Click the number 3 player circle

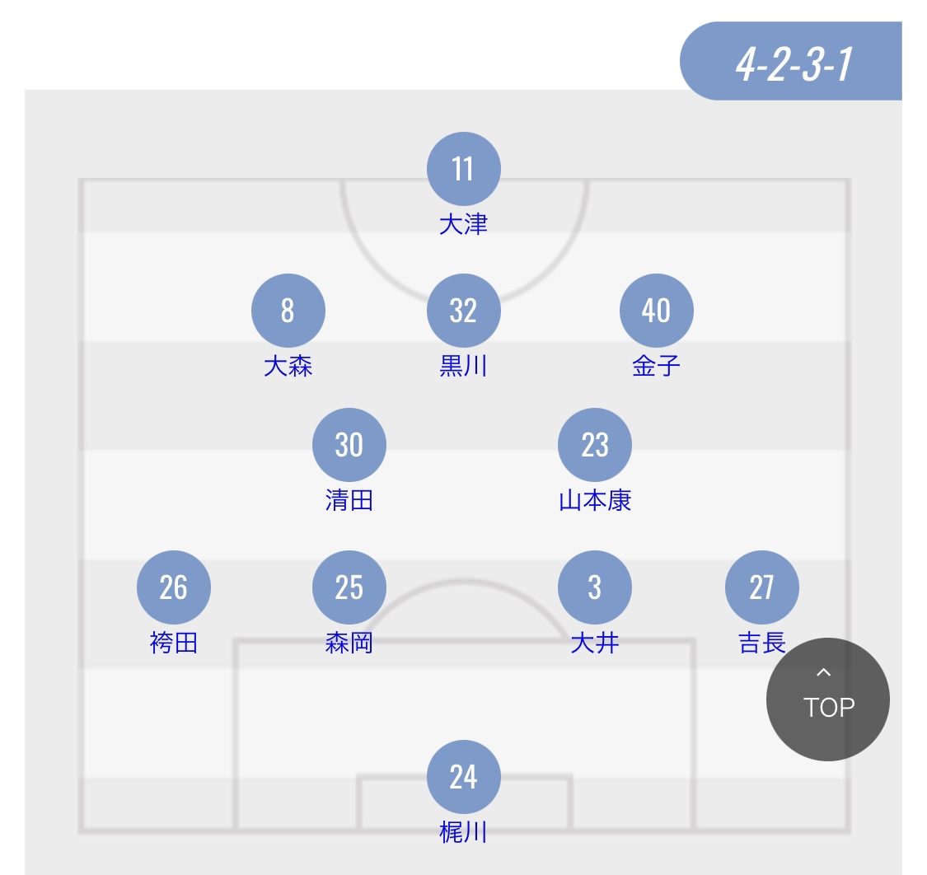(595, 587)
